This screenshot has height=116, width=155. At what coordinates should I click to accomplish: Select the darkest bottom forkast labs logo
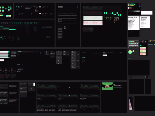[x=133, y=47]
